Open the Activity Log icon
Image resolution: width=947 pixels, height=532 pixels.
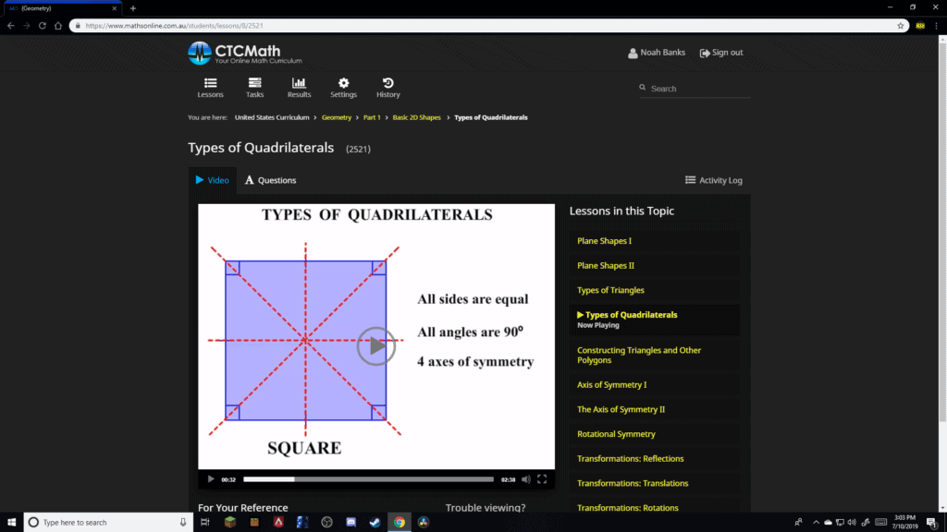click(x=689, y=180)
